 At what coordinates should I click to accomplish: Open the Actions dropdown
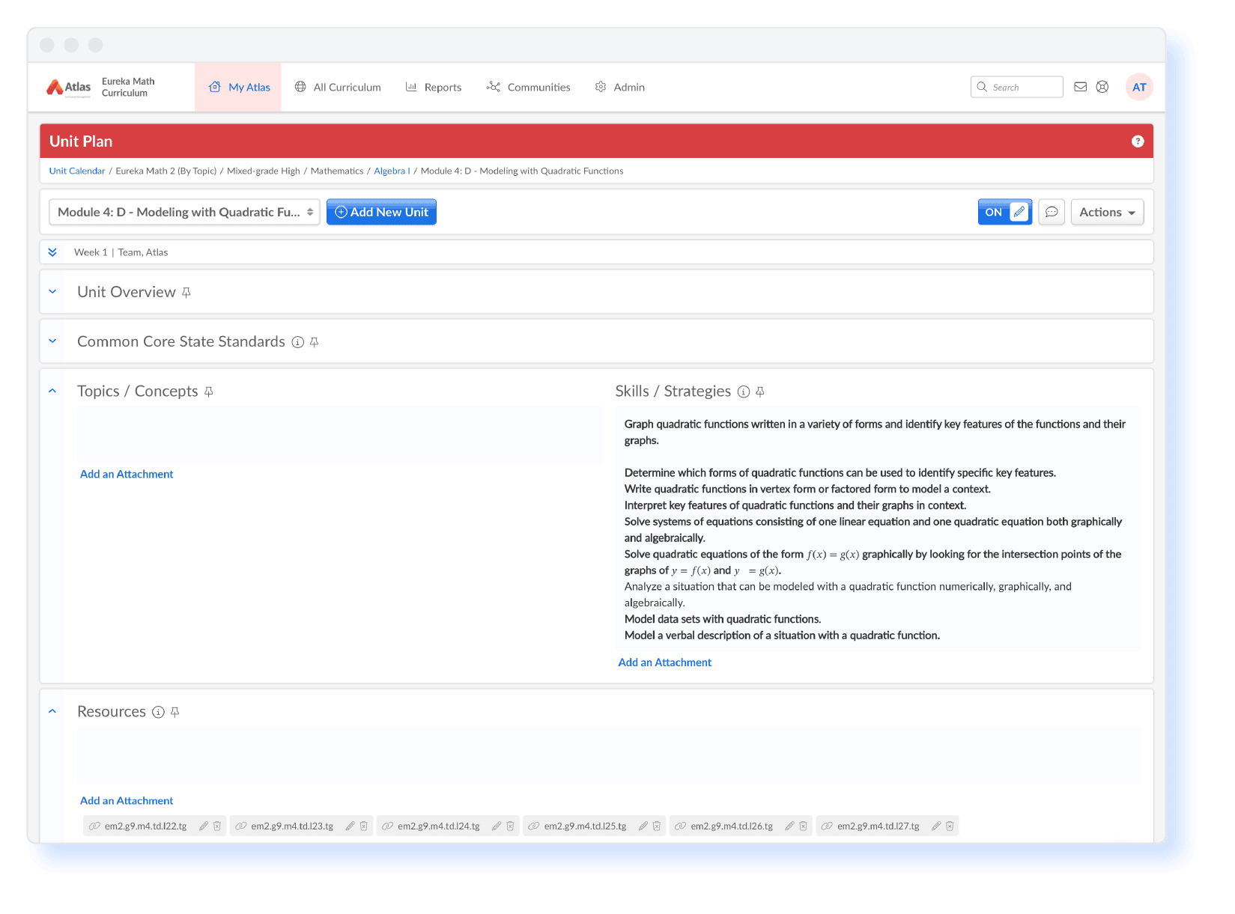(x=1107, y=212)
